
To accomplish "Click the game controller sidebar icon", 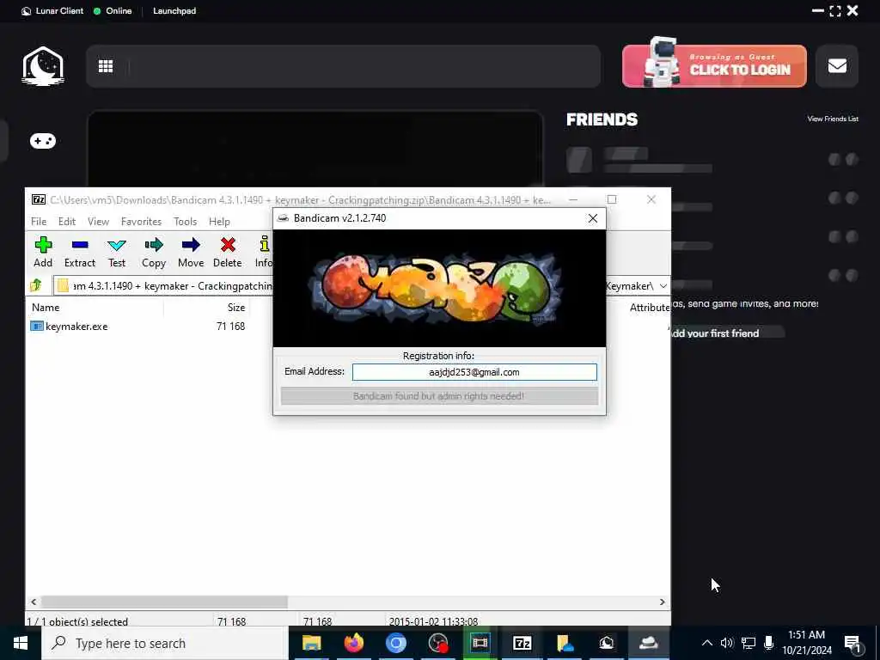I will [43, 141].
